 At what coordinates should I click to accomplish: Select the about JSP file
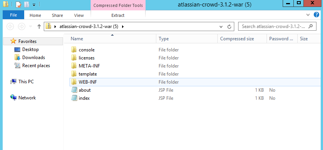pyautogui.click(x=84, y=90)
